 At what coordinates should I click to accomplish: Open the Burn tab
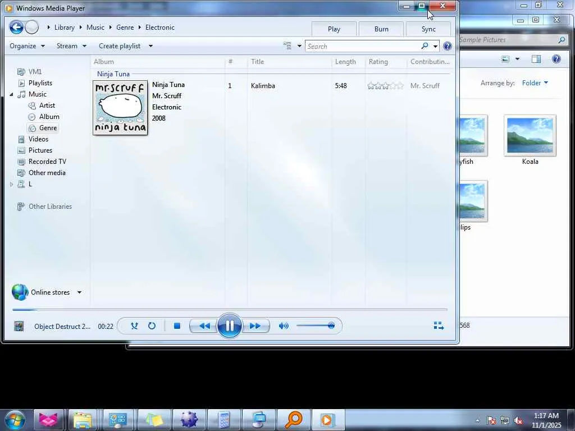(x=381, y=29)
